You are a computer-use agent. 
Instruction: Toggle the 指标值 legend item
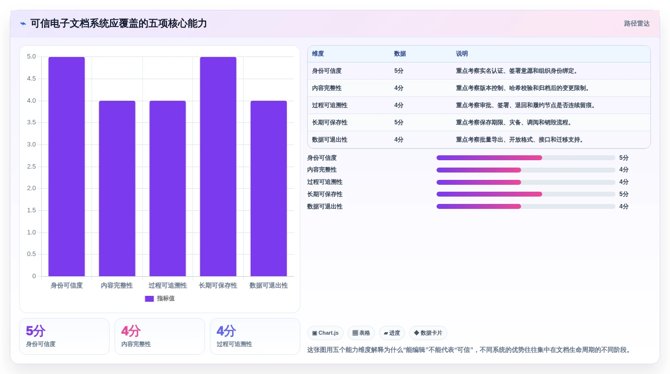tap(160, 298)
